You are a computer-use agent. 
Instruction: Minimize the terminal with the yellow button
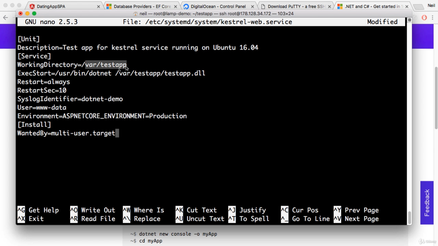(27, 14)
